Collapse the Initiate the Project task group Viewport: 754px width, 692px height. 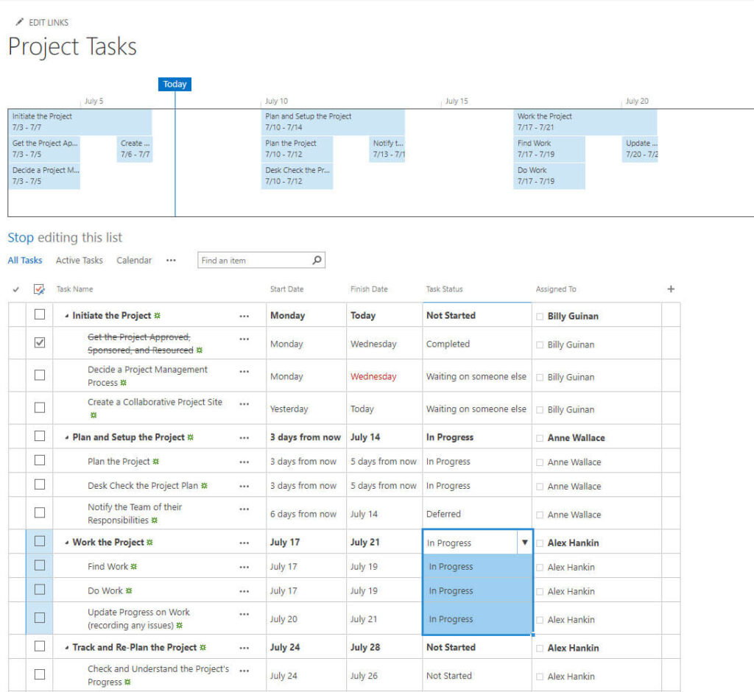coord(67,317)
